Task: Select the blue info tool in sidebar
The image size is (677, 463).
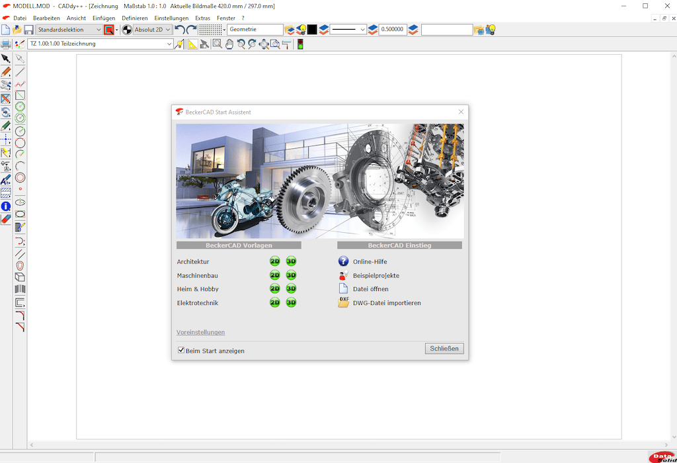Action: 6,206
